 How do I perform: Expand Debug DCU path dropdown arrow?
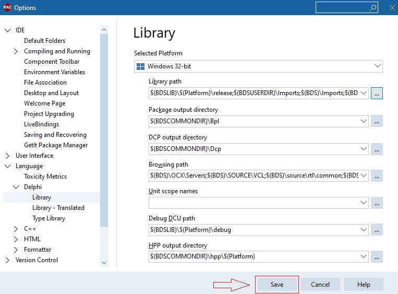364,230
